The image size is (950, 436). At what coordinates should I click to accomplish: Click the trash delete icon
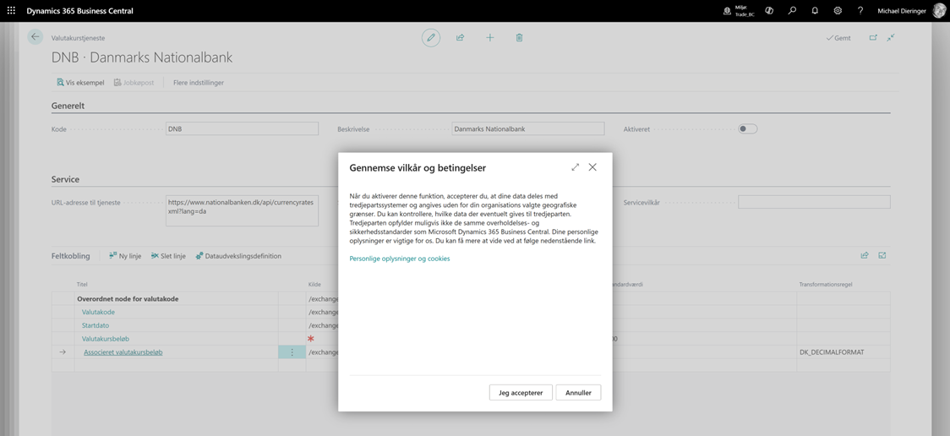(519, 38)
